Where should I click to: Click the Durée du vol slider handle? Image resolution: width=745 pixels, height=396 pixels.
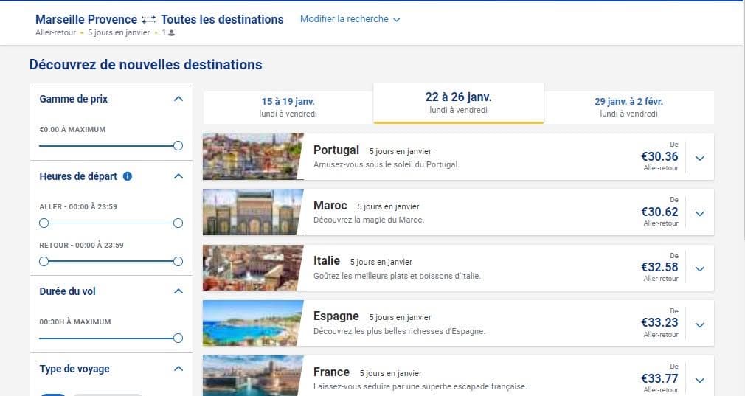point(178,338)
